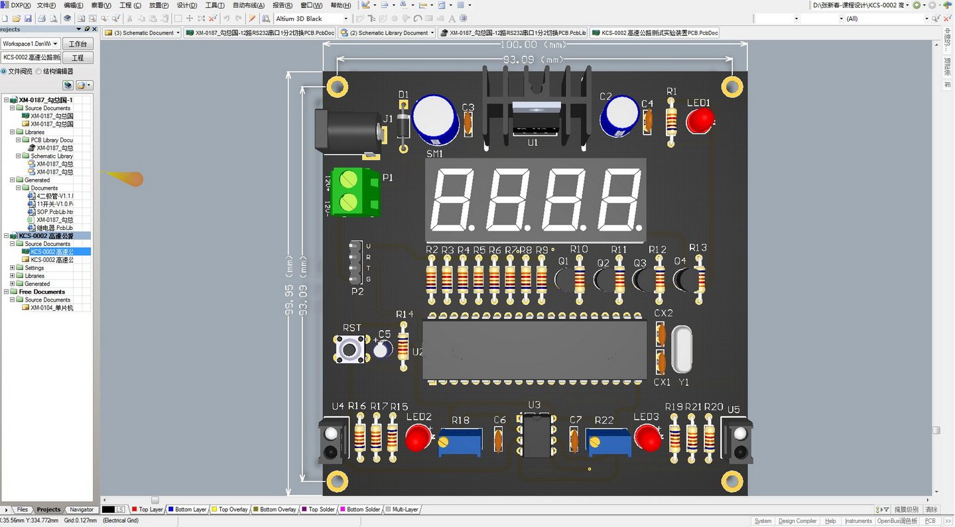Expand the Settings folder in KCS-0002 project
Image resolution: width=955 pixels, height=527 pixels.
12,268
